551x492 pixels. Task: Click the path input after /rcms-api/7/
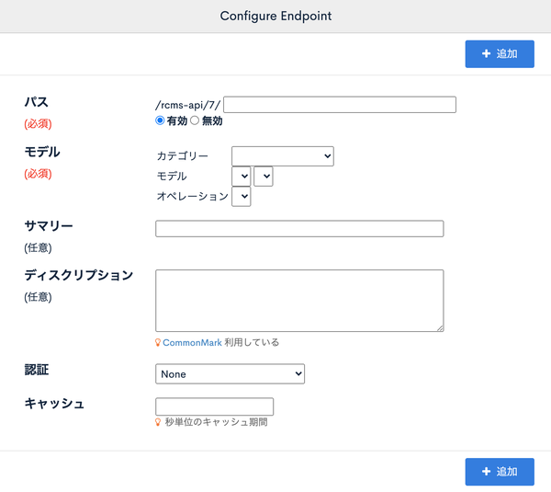click(x=340, y=105)
